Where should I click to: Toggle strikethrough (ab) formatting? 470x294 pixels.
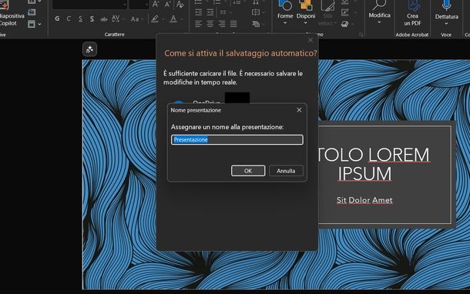pyautogui.click(x=104, y=19)
